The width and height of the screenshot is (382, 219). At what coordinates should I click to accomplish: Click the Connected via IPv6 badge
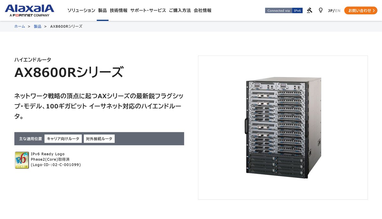284,10
